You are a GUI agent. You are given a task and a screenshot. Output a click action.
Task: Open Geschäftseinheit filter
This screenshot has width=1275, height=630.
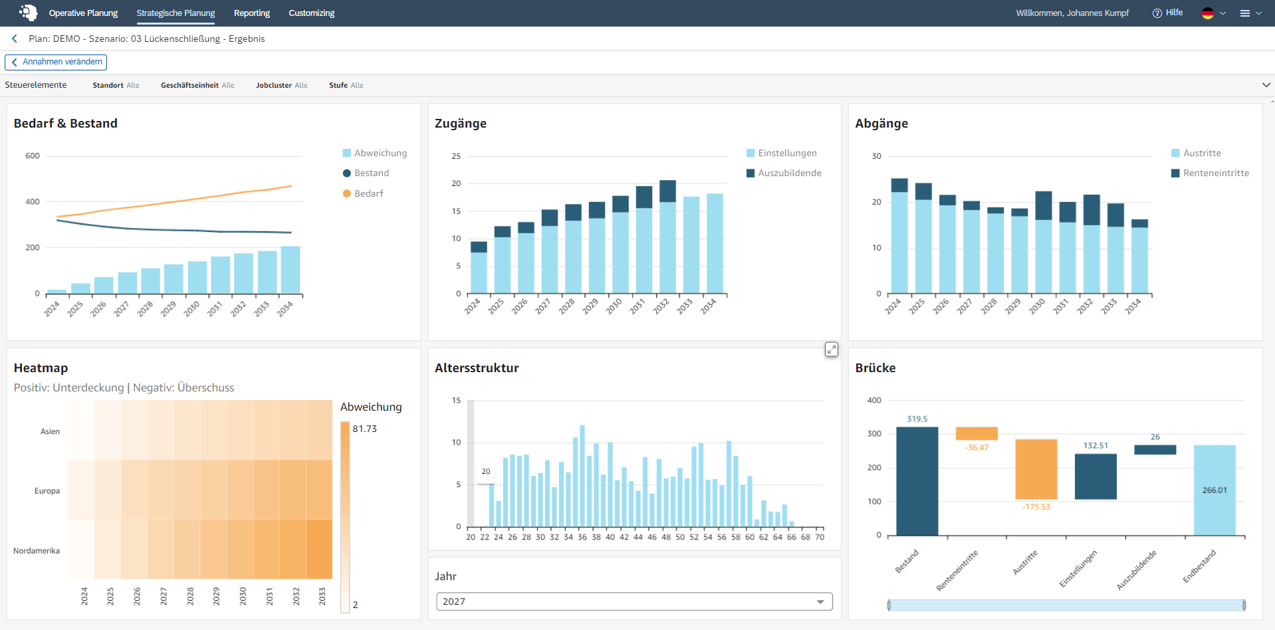point(197,85)
